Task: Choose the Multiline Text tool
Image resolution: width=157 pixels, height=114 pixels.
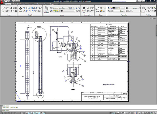Action: [84, 10]
